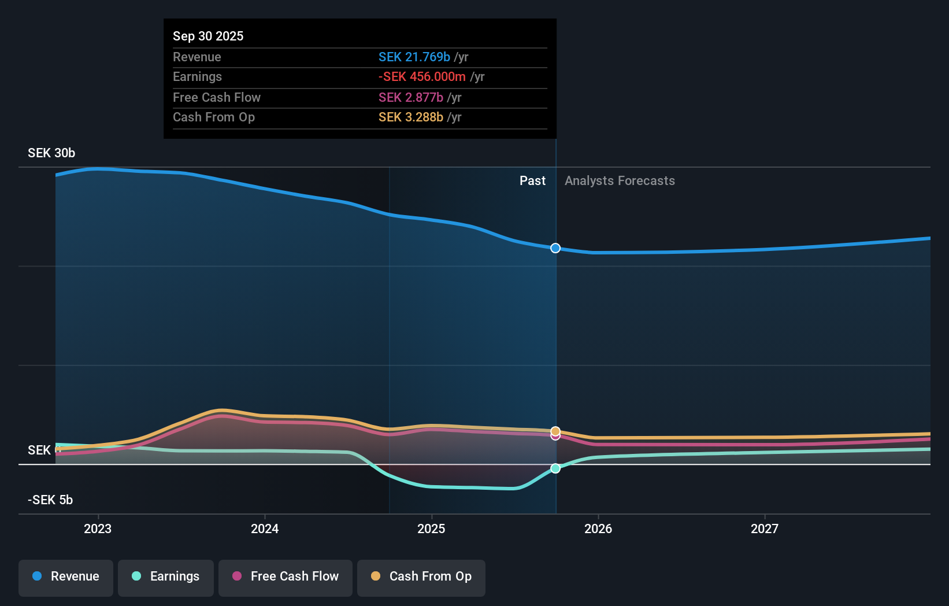949x606 pixels.
Task: Select the teal Earnings marker on the chart
Action: click(x=555, y=468)
